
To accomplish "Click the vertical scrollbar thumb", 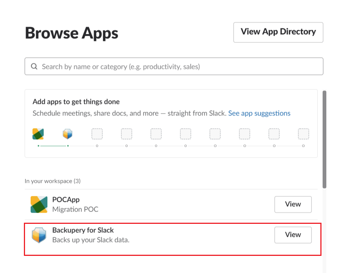I will click(x=324, y=139).
